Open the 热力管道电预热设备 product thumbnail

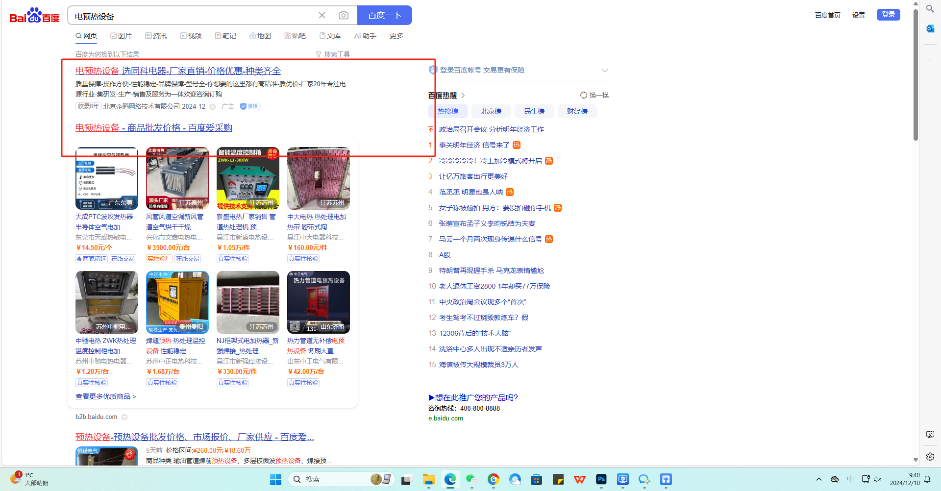319,302
